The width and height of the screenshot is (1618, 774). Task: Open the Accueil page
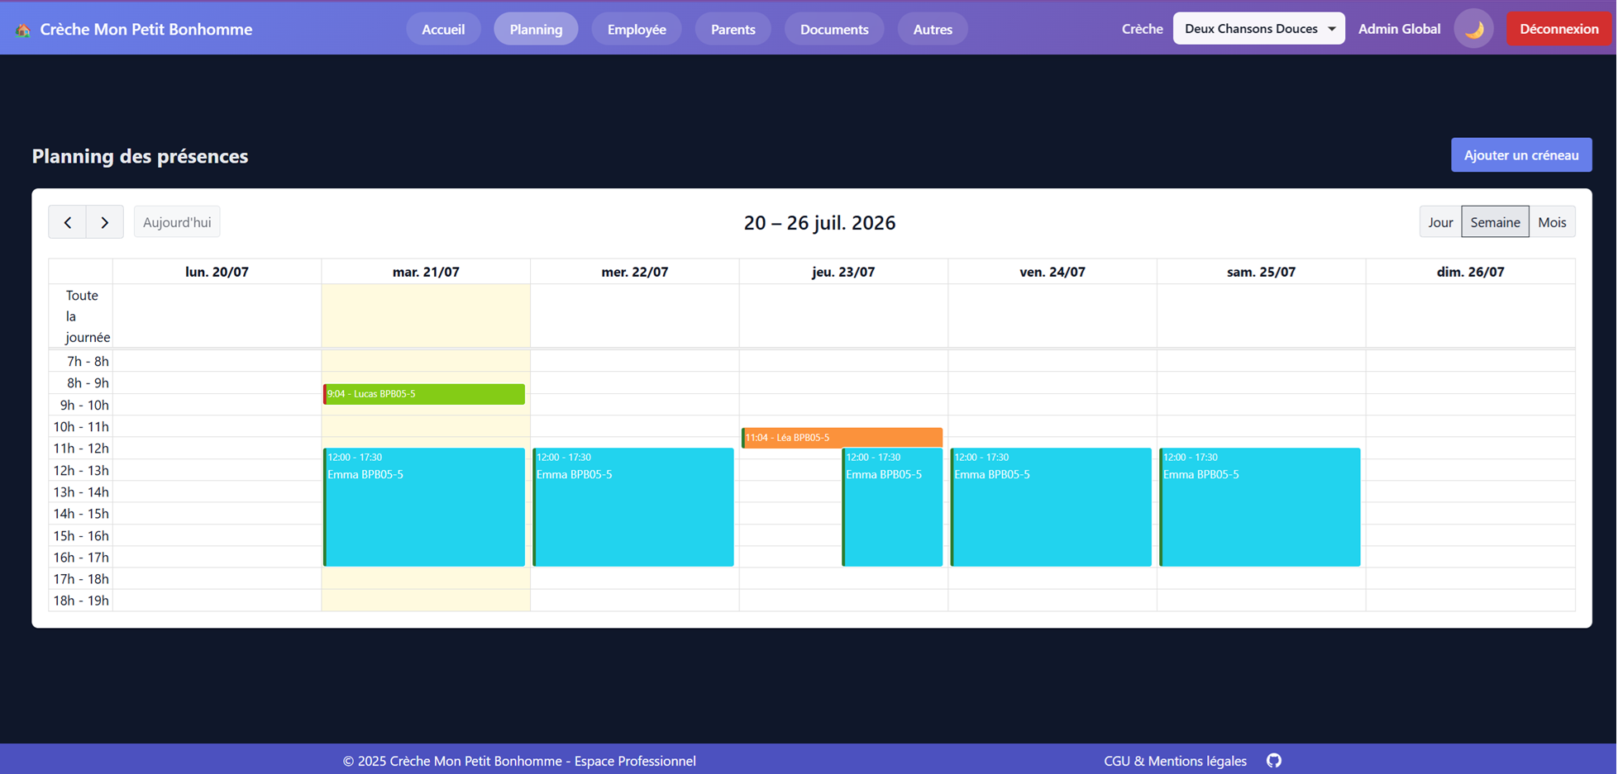[x=443, y=29]
